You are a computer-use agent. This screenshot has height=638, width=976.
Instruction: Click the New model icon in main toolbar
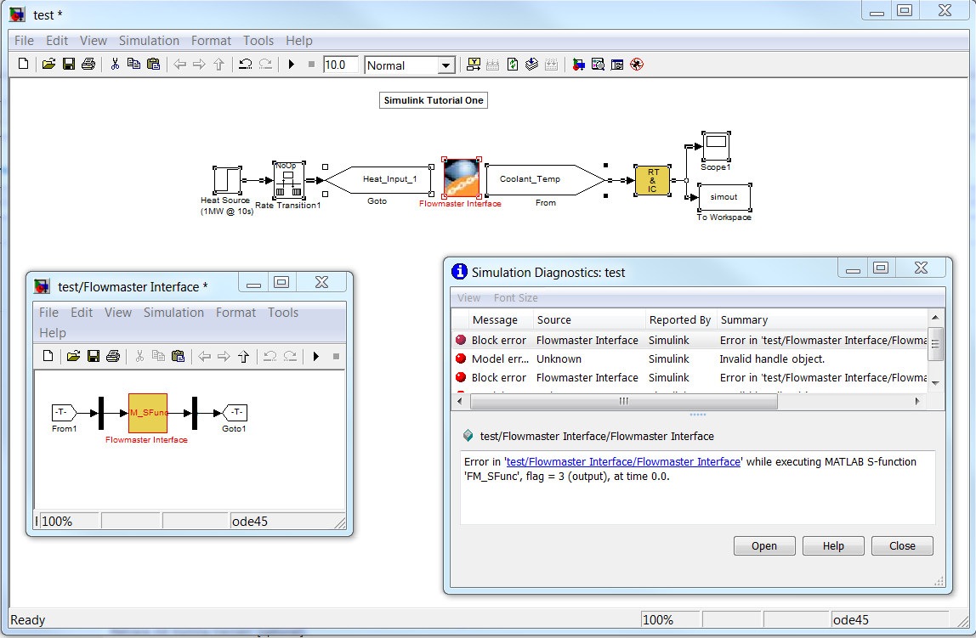pos(24,65)
